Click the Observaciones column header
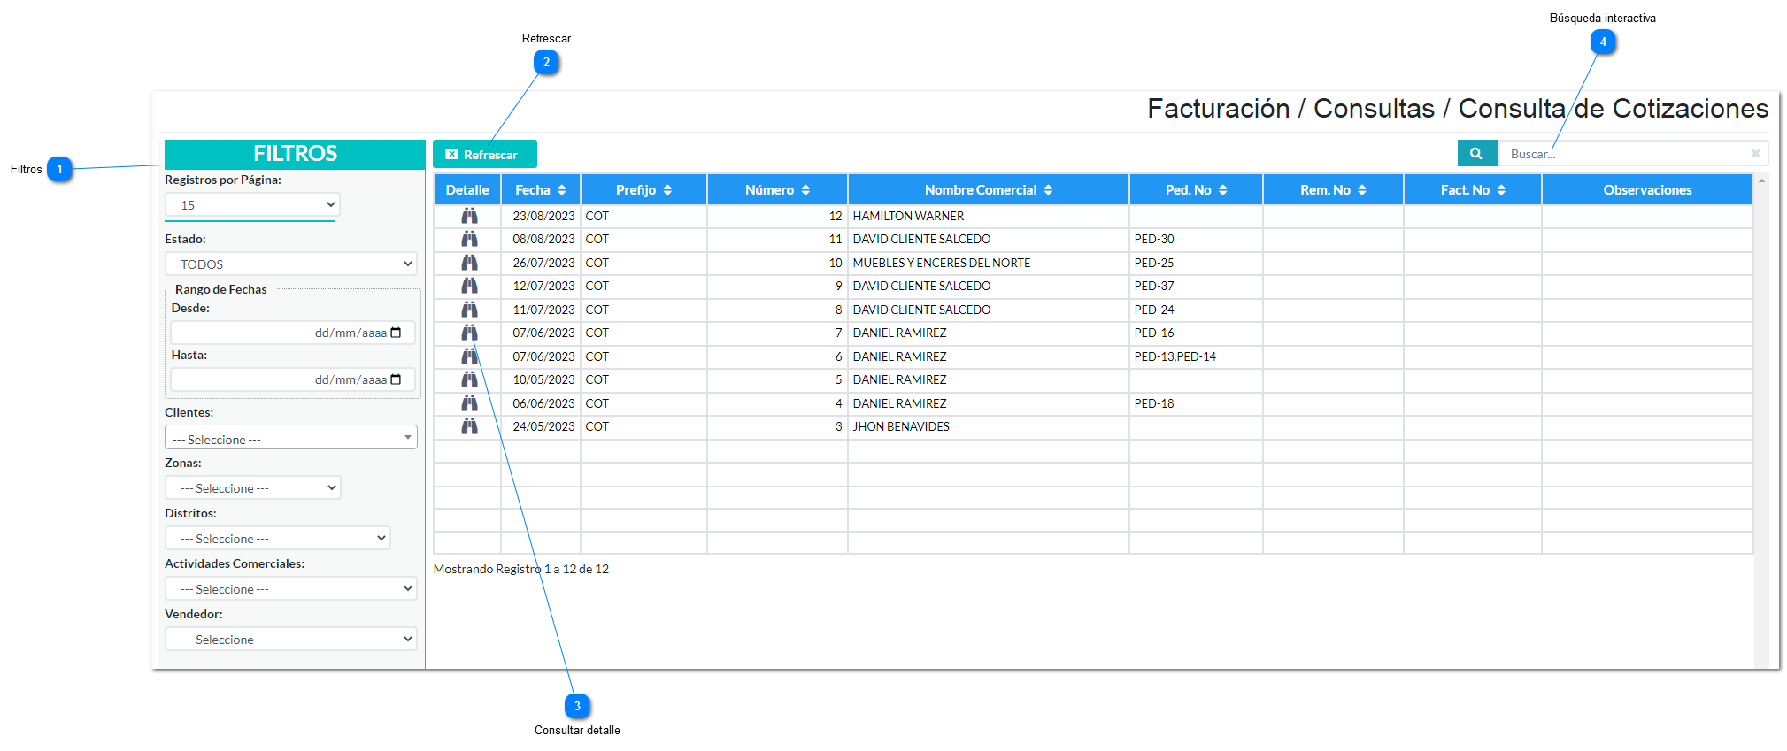Image resolution: width=1787 pixels, height=751 pixels. [x=1647, y=190]
